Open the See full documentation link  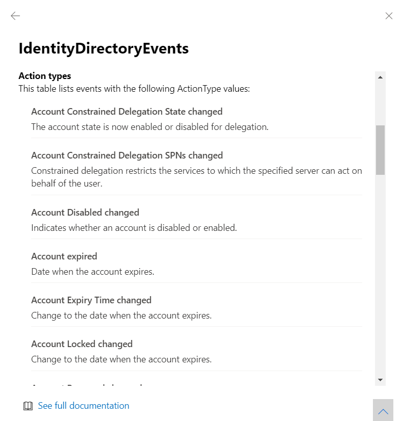84,406
